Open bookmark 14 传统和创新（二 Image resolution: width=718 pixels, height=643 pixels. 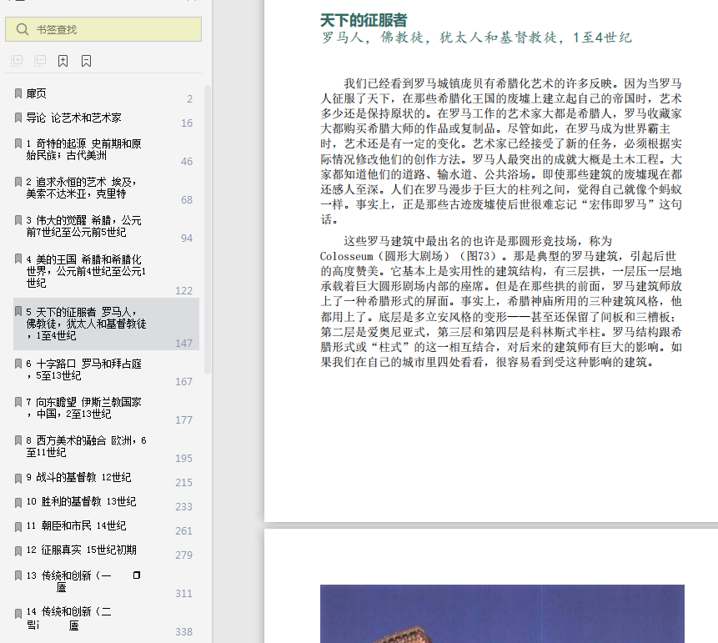tap(68, 618)
